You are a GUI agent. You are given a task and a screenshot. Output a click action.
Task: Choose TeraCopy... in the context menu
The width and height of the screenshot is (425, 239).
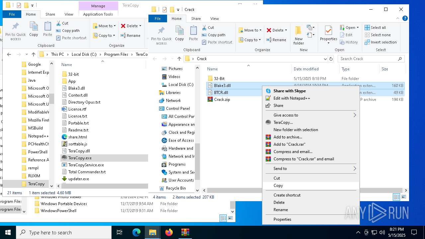[283, 122]
